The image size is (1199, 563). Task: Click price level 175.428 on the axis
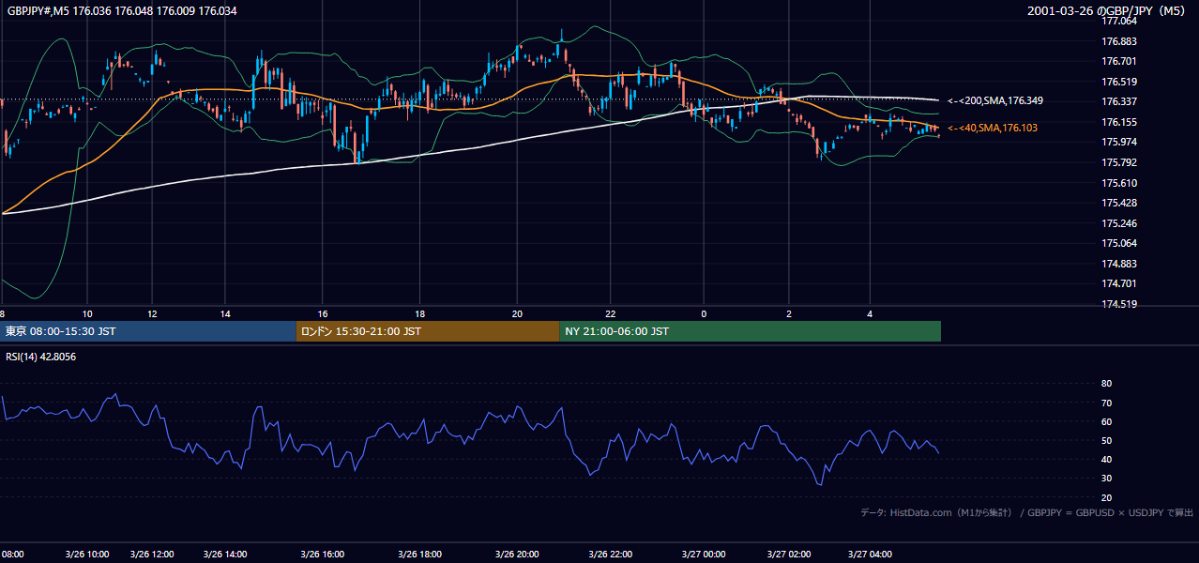[1119, 203]
